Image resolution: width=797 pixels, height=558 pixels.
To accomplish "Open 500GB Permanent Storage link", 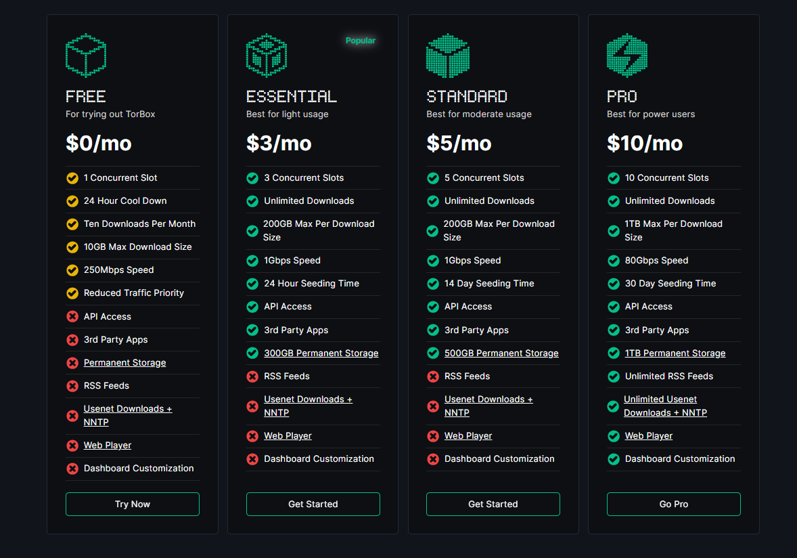I will [x=501, y=353].
